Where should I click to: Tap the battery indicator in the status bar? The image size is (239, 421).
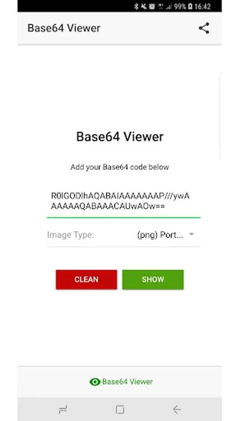(x=190, y=7)
